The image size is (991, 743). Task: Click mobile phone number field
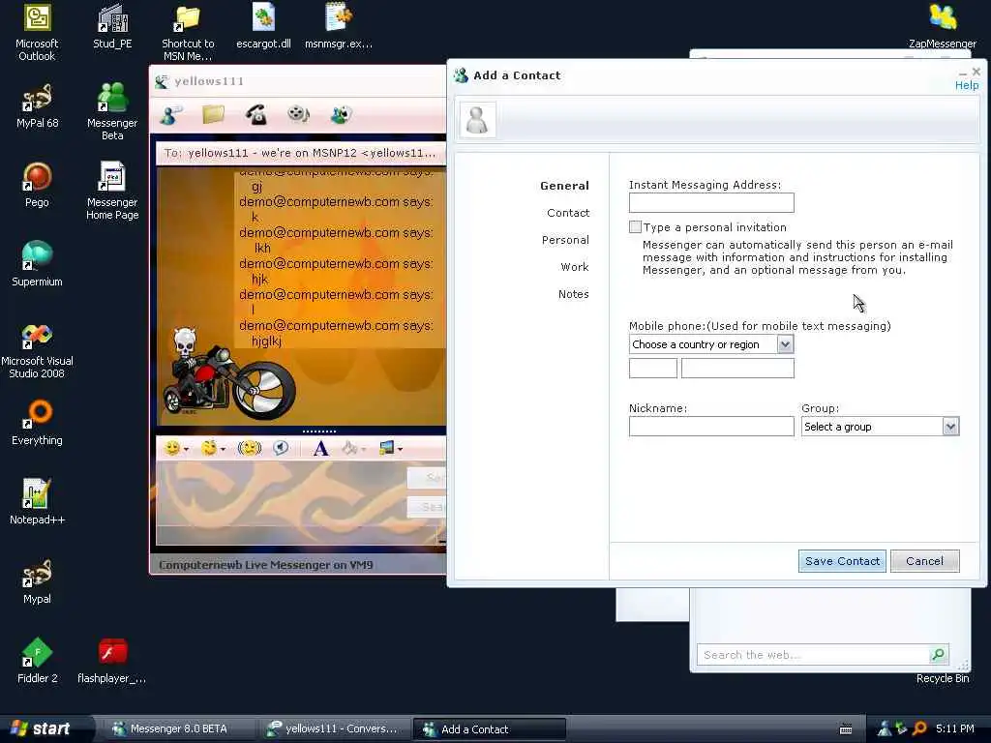737,369
